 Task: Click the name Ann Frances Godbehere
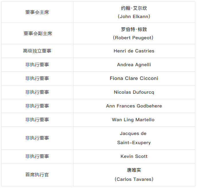[x=134, y=106]
